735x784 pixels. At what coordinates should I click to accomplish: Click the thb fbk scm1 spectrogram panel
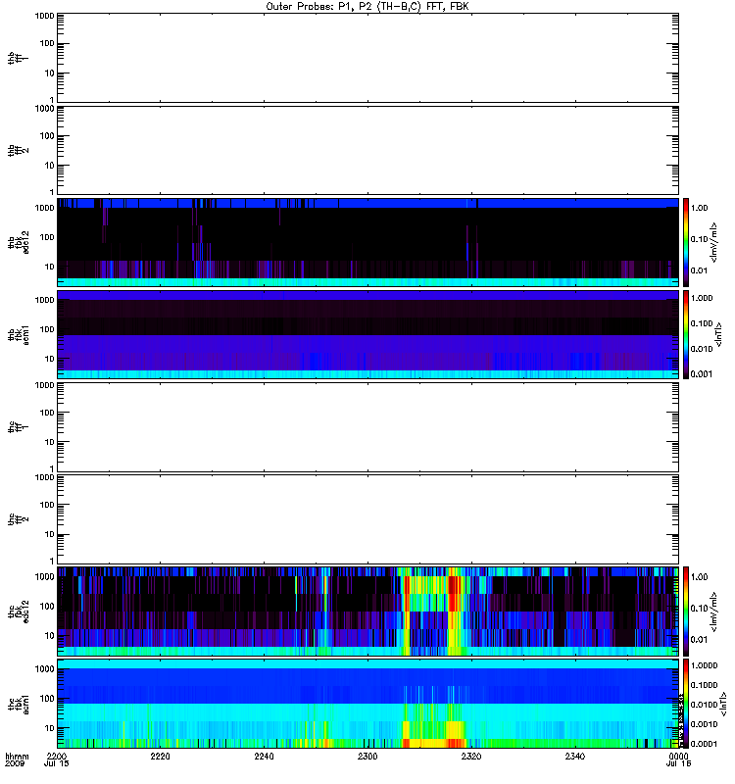(367, 334)
